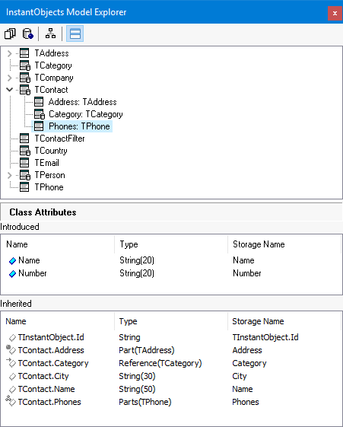Image resolution: width=343 pixels, height=427 pixels.
Task: Expand the TCompany tree node
Action: [10, 78]
